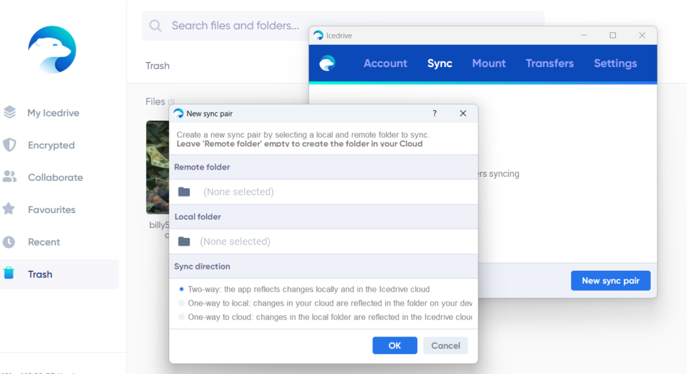Viewport: 687px width, 374px height.
Task: Open the Recent files section
Action: tap(44, 242)
